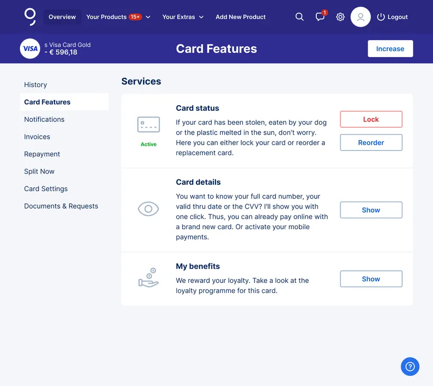Click the VISA card logo

[30, 49]
